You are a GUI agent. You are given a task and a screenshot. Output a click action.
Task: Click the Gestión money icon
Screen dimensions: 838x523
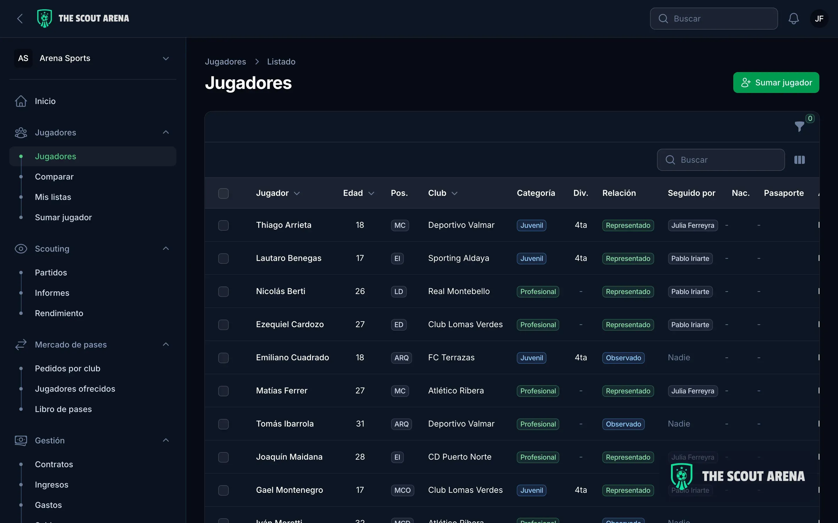pyautogui.click(x=21, y=440)
